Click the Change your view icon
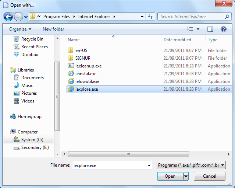 (190, 29)
